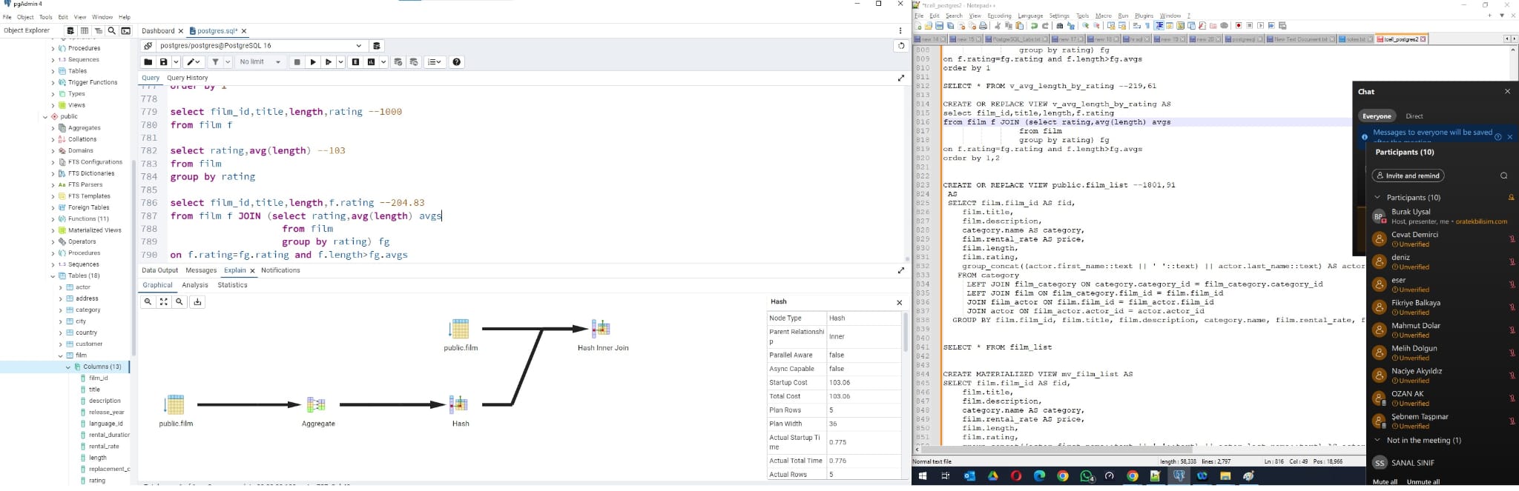Screen dimensions: 1519x491
Task: Open query tool help question-mark icon
Action: (457, 62)
